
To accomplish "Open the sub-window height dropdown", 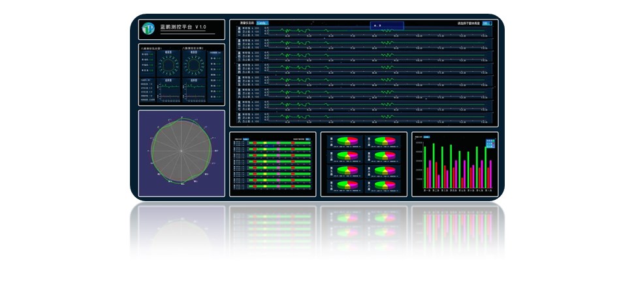I will pos(486,23).
